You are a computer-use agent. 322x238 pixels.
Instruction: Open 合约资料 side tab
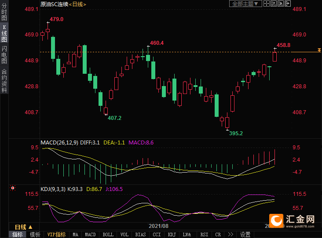click(x=4, y=81)
